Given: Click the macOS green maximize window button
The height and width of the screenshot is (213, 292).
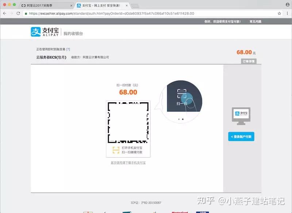Looking at the screenshot, I should [x=14, y=5].
